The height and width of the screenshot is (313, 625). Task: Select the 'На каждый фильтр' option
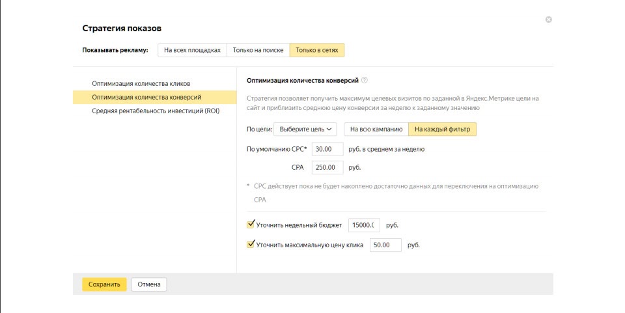442,129
